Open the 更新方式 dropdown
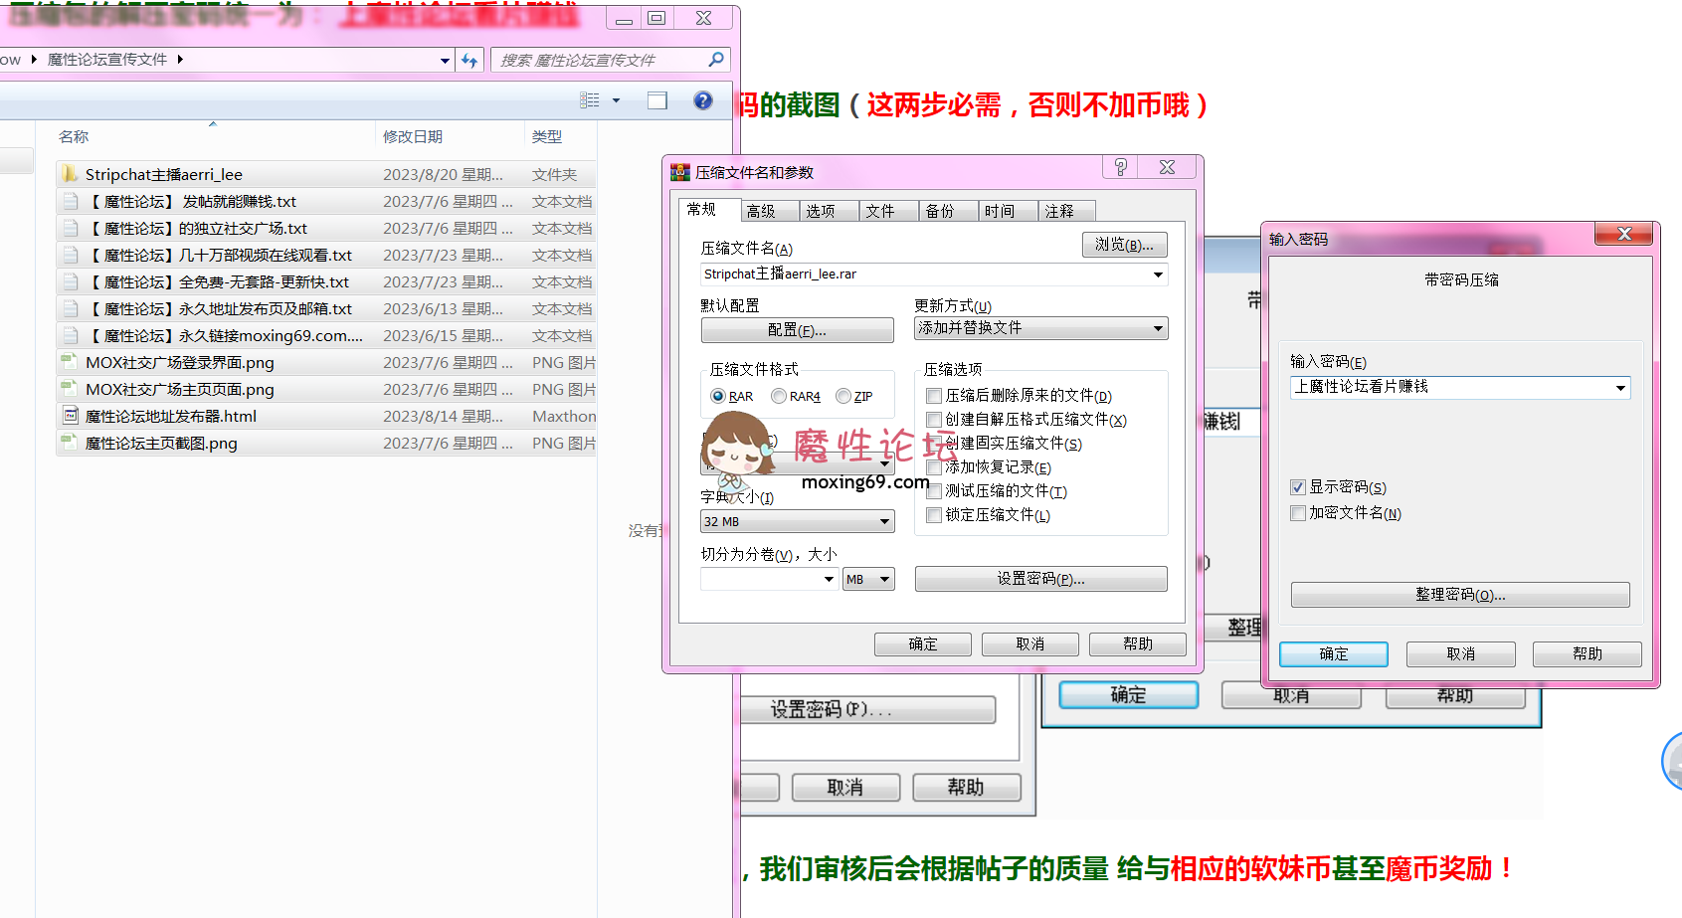The width and height of the screenshot is (1682, 918). [x=1158, y=328]
